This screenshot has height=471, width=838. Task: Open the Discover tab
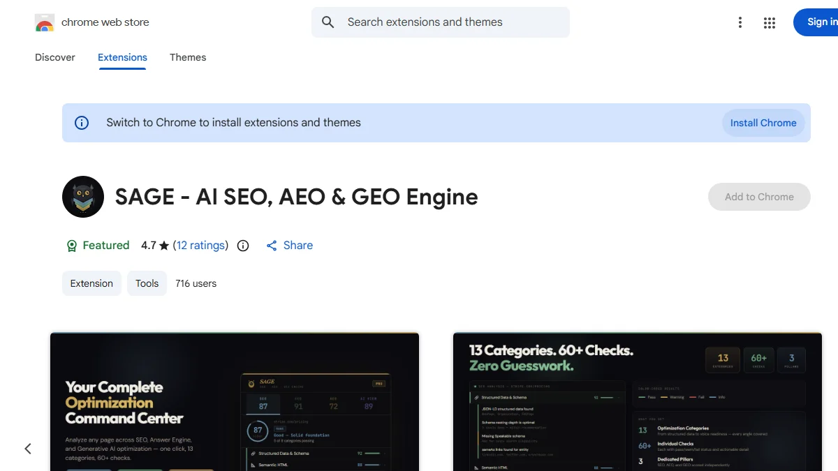[x=55, y=57]
